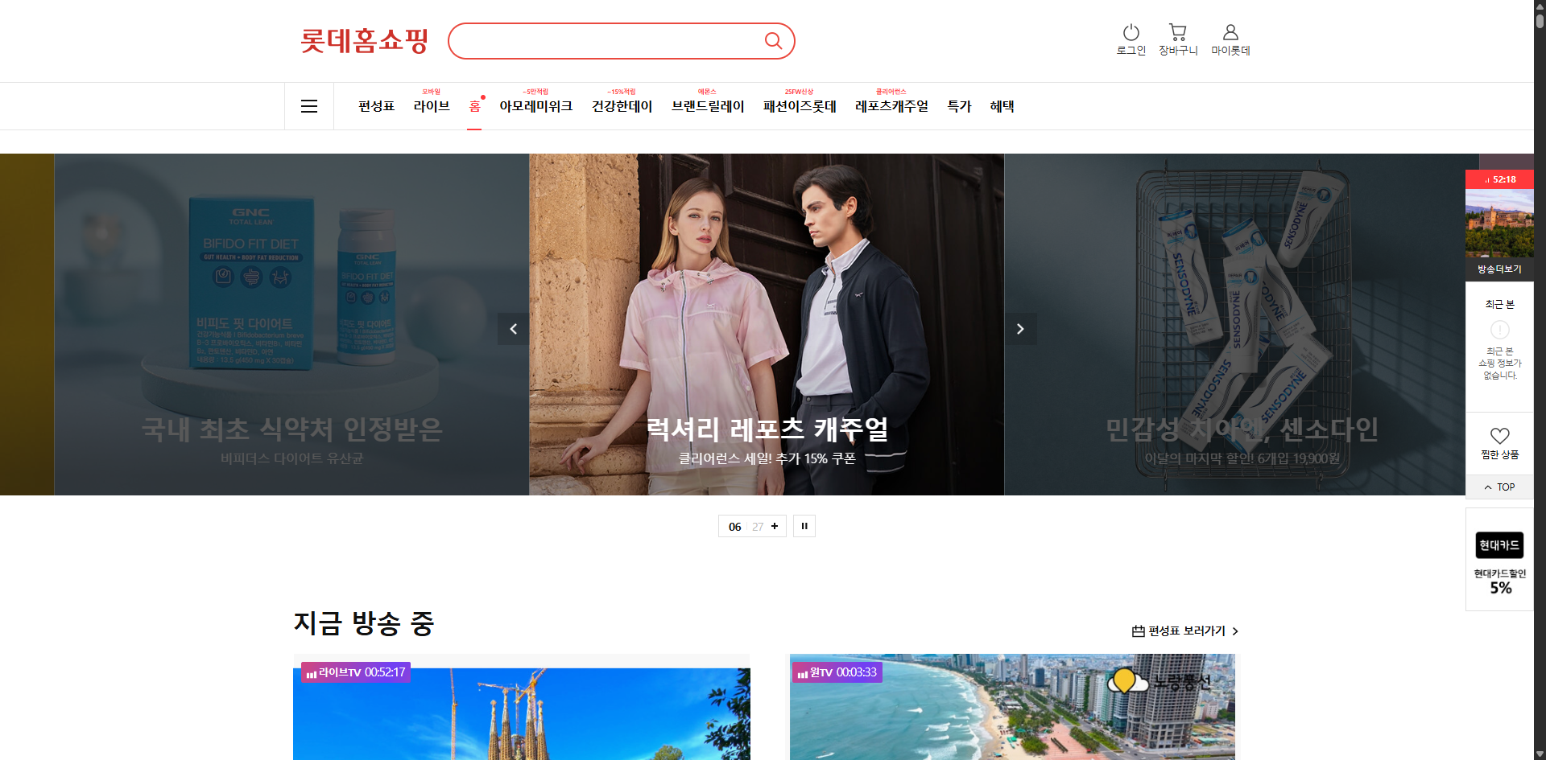
Task: Show previous banner slide arrow
Action: pyautogui.click(x=513, y=329)
